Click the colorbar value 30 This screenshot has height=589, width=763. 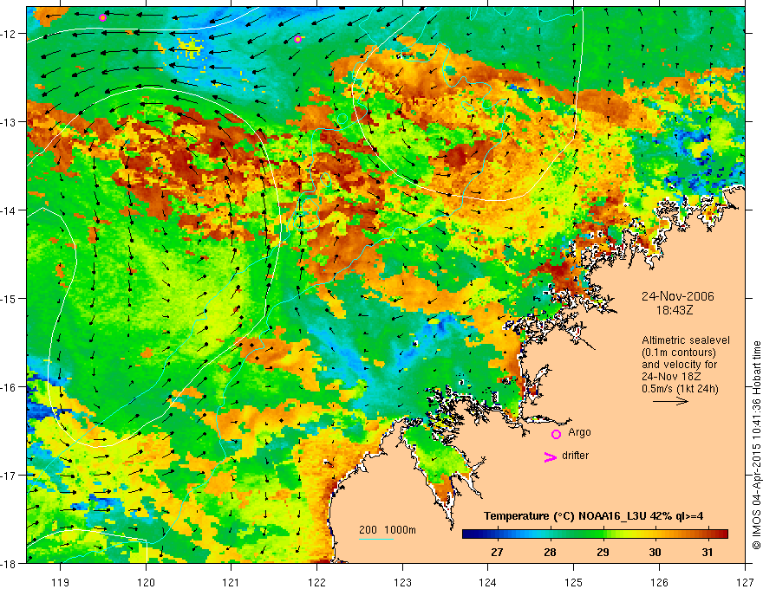point(655,552)
